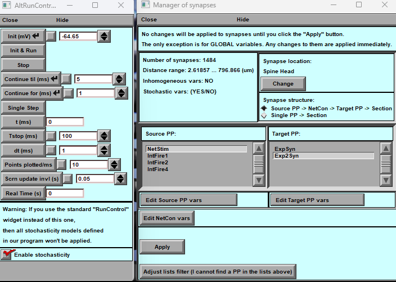Screen dimensions: 396x282
Task: Click the t (ms) input field
Action: pyautogui.click(x=65, y=122)
